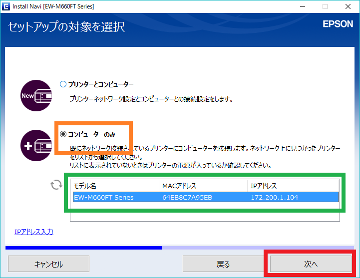Screen dimensions: 360x278
Task: Click the purple plus computer-only icon
Action: pos(35,146)
